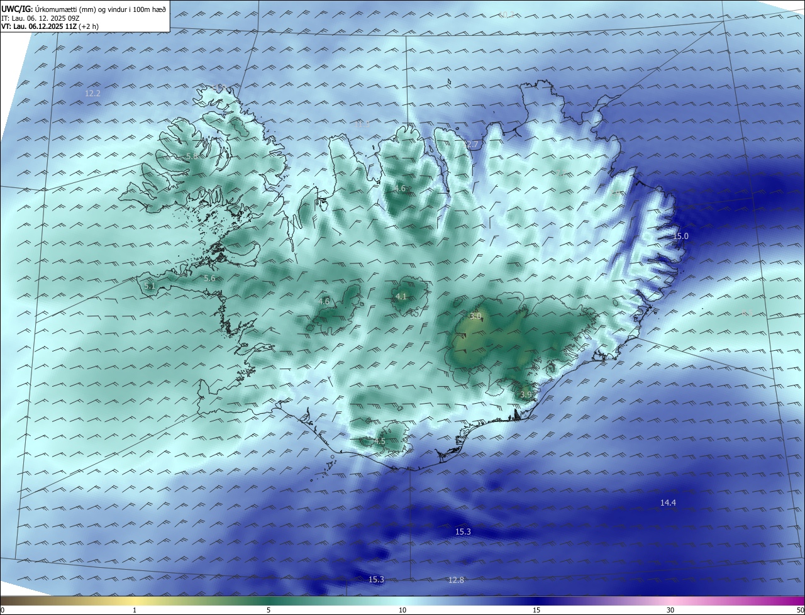The width and height of the screenshot is (805, 615).
Task: Click the 15.0 value on the map
Action: click(x=681, y=236)
